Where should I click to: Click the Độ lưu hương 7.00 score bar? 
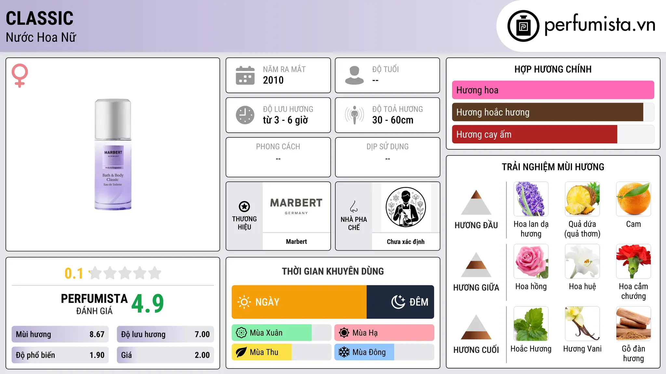tap(165, 334)
